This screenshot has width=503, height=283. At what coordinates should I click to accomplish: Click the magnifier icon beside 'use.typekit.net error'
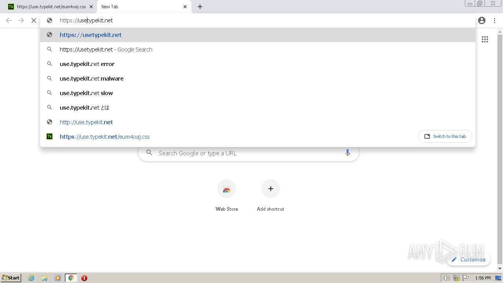(50, 64)
